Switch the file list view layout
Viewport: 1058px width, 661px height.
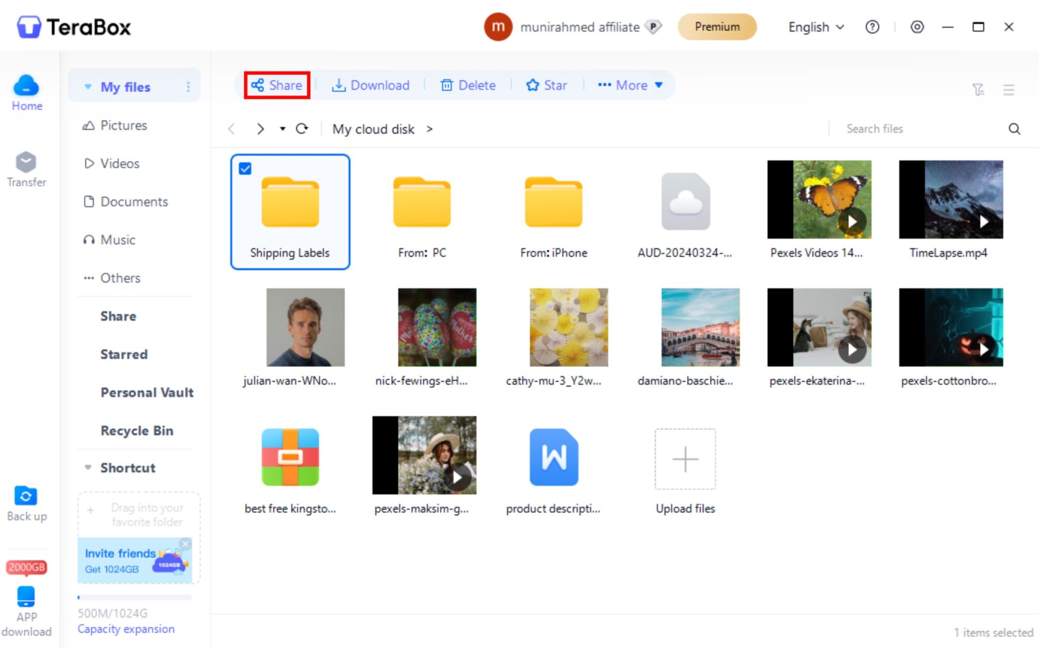[x=1008, y=89]
